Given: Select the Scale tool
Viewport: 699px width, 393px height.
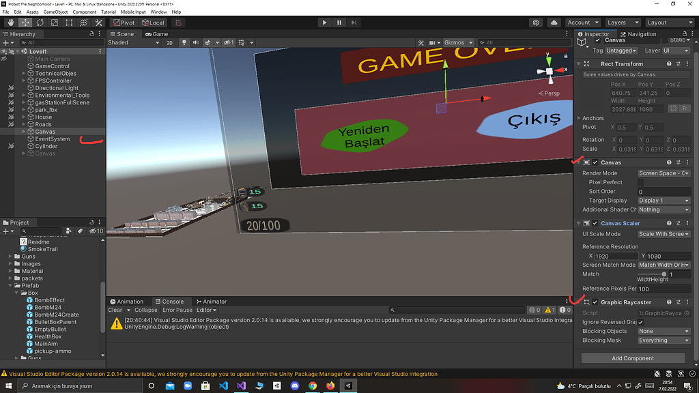Looking at the screenshot, I should click(x=55, y=23).
